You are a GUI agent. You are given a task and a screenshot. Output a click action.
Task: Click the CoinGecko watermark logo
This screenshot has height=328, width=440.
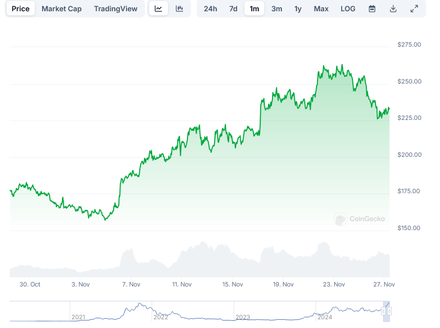(x=359, y=219)
